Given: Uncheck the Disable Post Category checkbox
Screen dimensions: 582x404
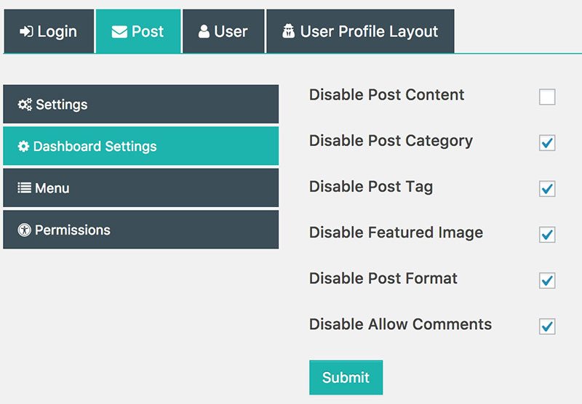Looking at the screenshot, I should tap(547, 143).
